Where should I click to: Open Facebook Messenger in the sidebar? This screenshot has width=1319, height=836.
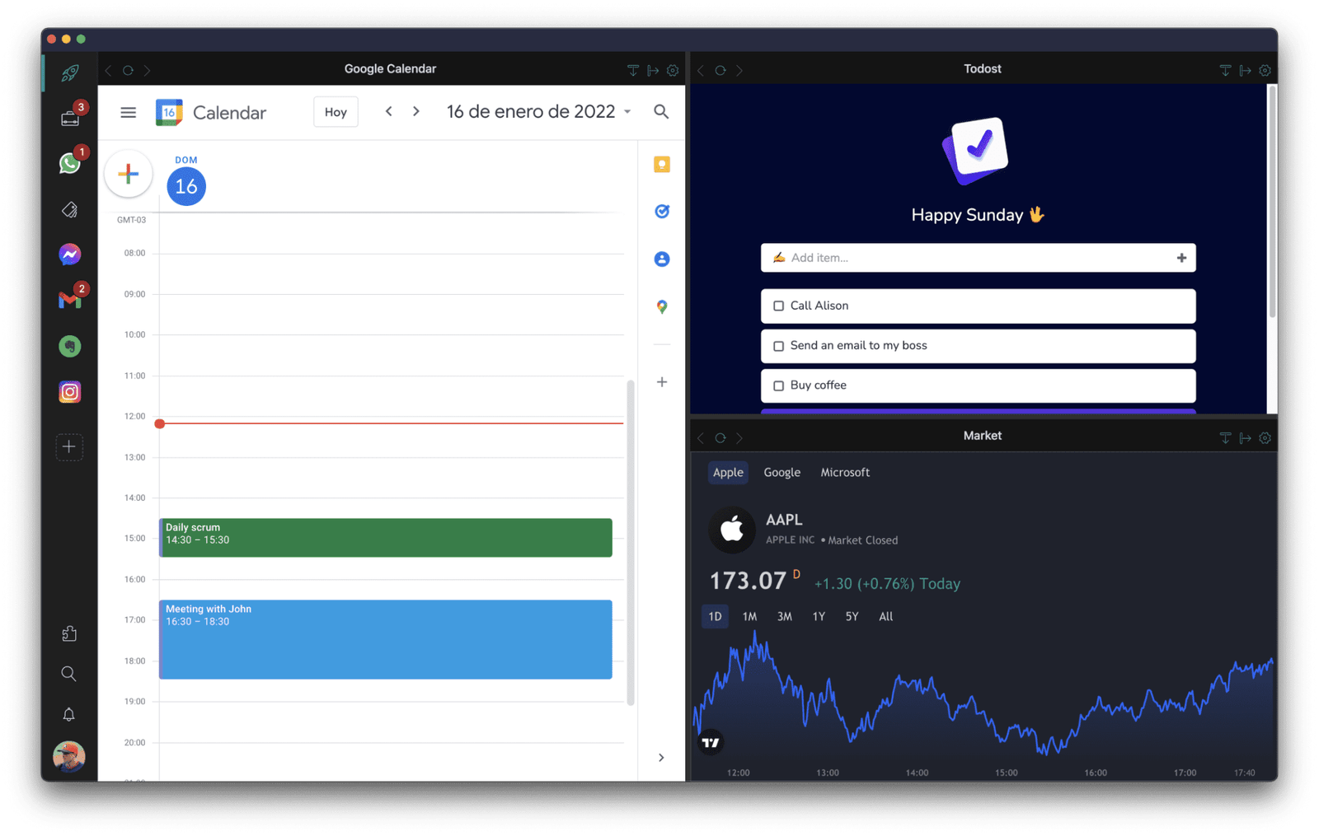[69, 254]
